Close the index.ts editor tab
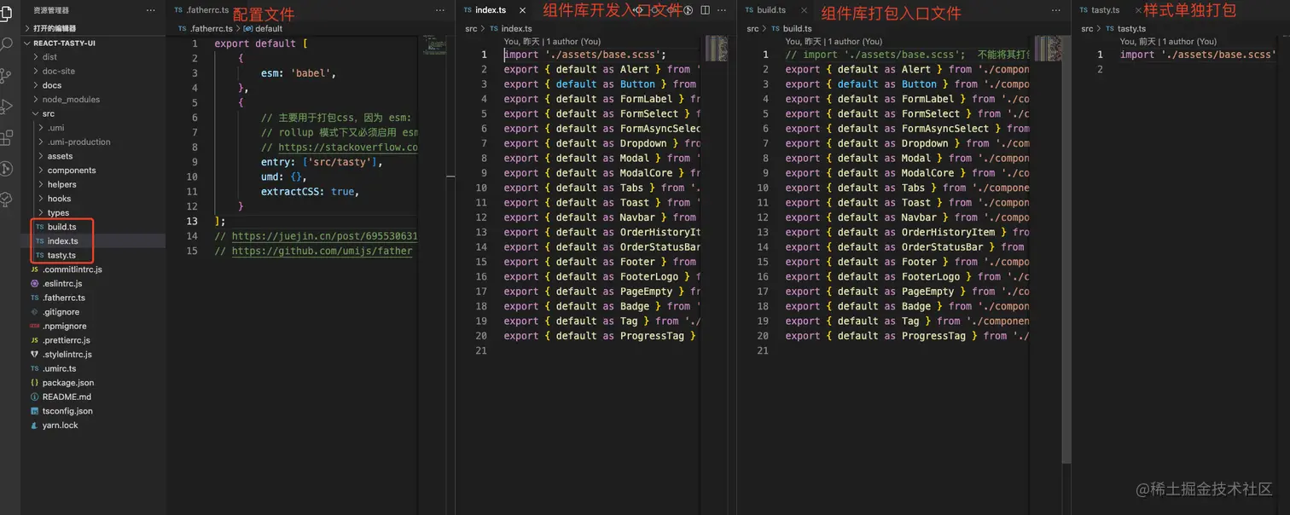Image resolution: width=1290 pixels, height=515 pixels. point(522,10)
